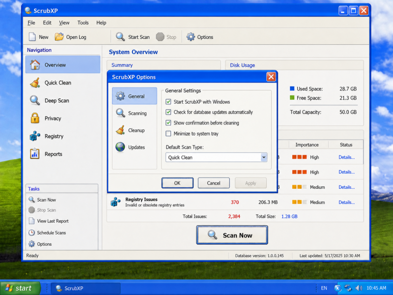393x295 pixels.
Task: Select Updates globe icon in Options dialog
Action: click(x=120, y=147)
